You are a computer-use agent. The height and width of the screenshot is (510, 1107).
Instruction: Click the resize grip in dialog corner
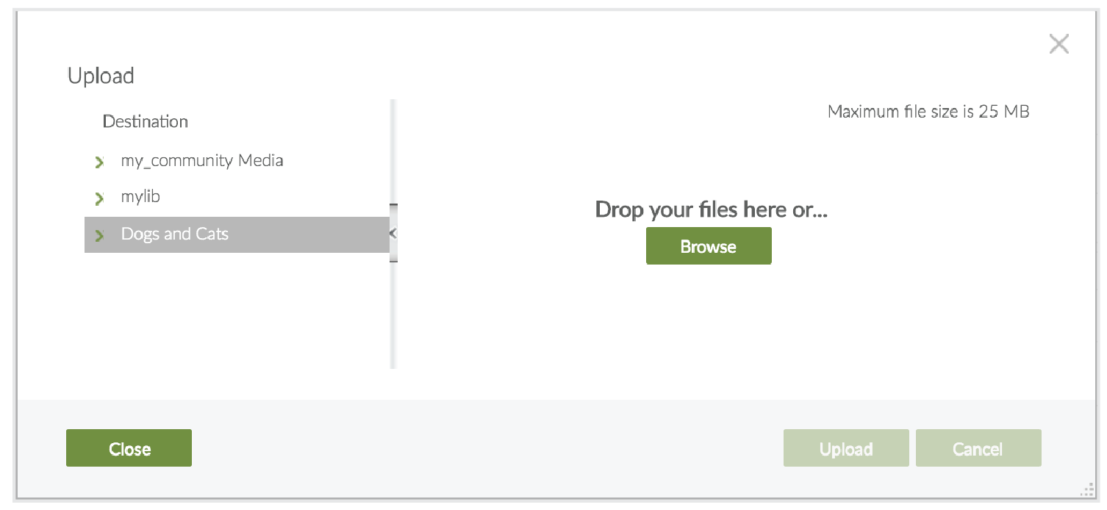(x=1087, y=491)
